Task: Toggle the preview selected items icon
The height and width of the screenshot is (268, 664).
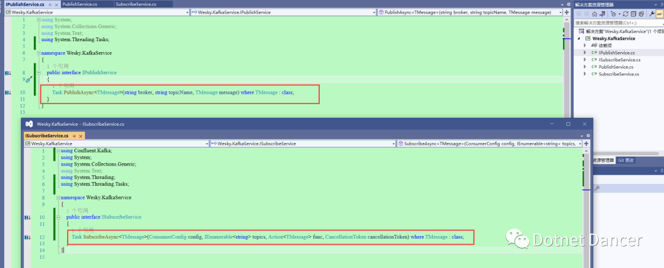Action: tap(660, 14)
